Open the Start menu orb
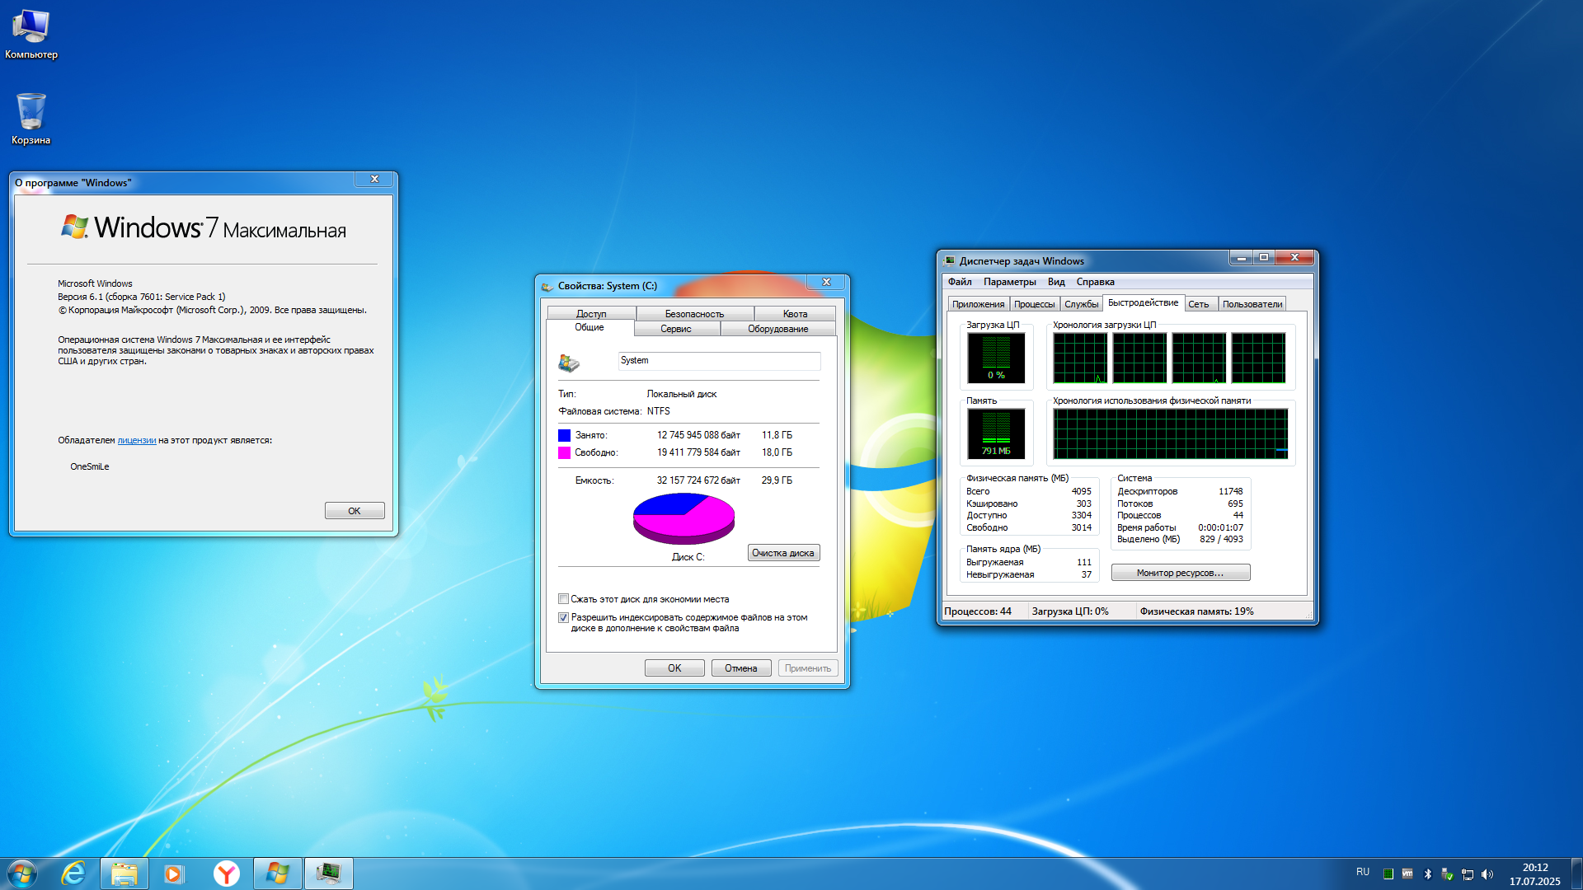The image size is (1583, 890). tap(22, 874)
